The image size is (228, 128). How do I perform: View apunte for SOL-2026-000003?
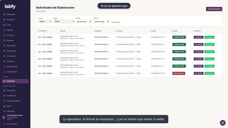[x=209, y=59]
